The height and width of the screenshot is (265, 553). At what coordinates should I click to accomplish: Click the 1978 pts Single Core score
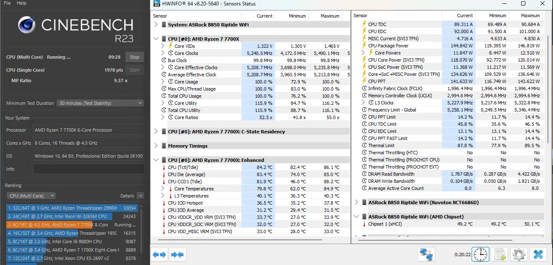click(114, 70)
